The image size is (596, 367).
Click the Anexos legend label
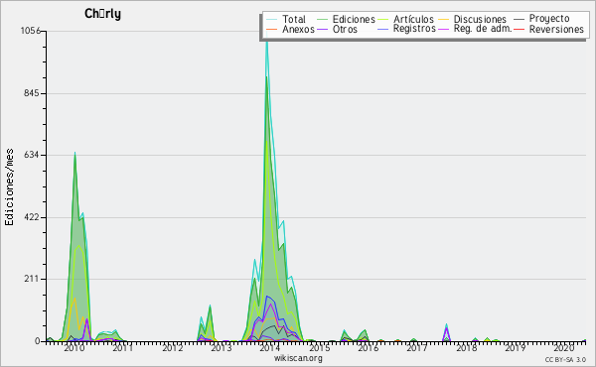coord(298,29)
